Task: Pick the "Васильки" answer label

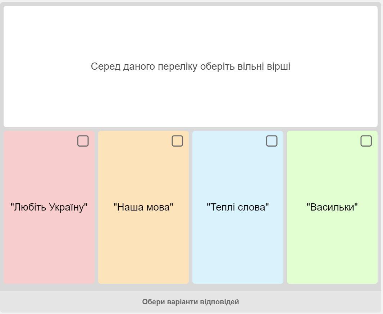Action: (332, 207)
